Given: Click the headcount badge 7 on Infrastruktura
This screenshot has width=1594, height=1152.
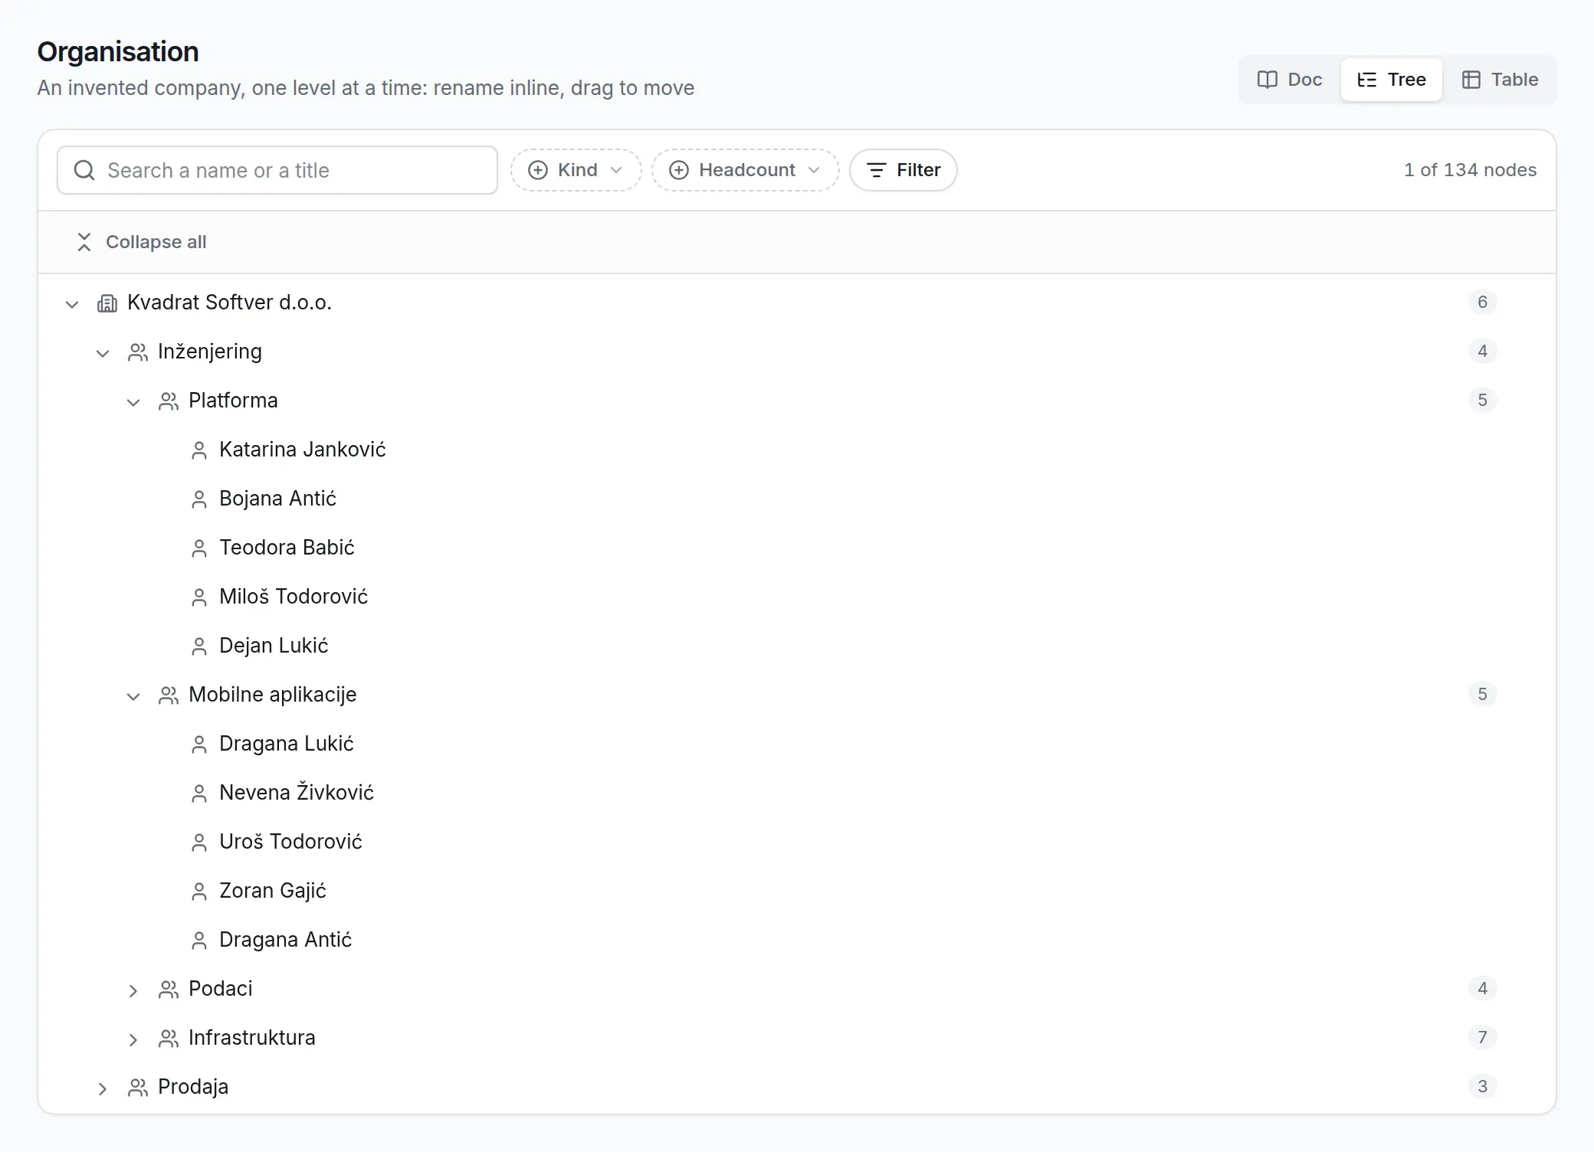Looking at the screenshot, I should coord(1482,1038).
